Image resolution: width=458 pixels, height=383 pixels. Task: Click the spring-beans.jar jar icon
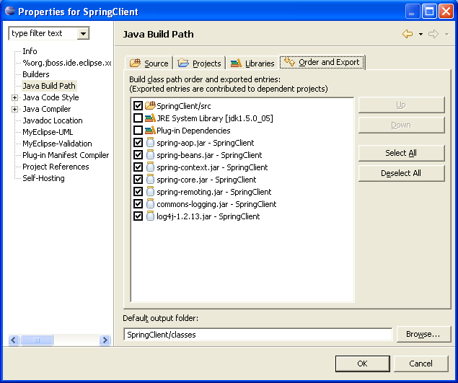tap(150, 154)
